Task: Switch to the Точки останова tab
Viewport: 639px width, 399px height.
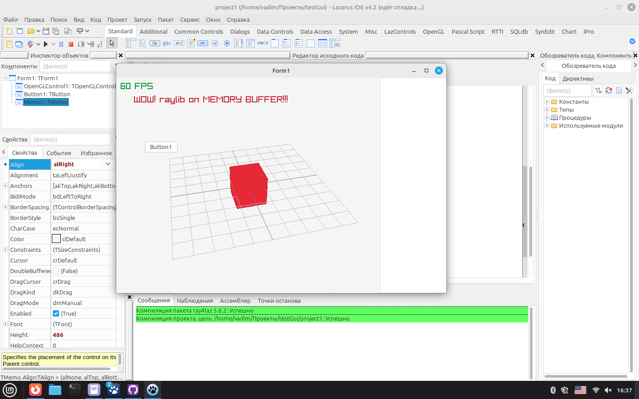Action: 279,301
